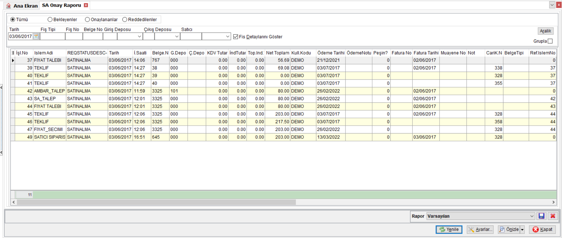
Task: Open the grid column chooser icon beside İşl.No
Action: pos(13,53)
